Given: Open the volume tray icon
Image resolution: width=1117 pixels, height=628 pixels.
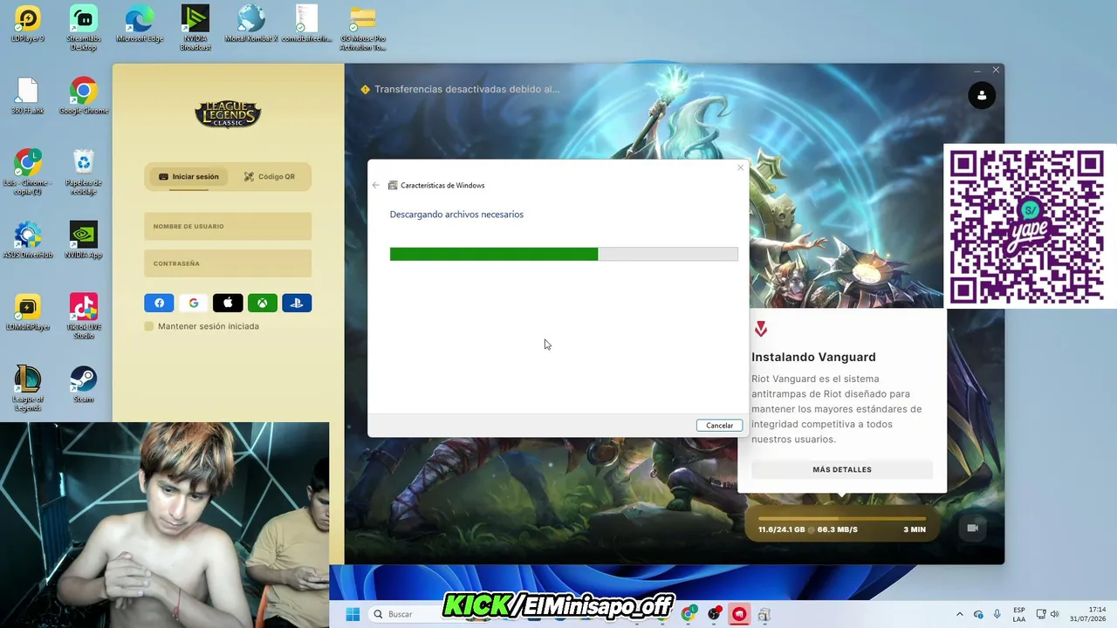Looking at the screenshot, I should 1054,614.
